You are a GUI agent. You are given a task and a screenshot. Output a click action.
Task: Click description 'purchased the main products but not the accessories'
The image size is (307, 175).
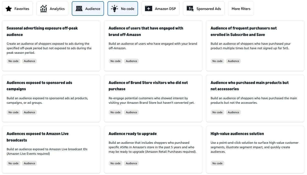(x=254, y=100)
